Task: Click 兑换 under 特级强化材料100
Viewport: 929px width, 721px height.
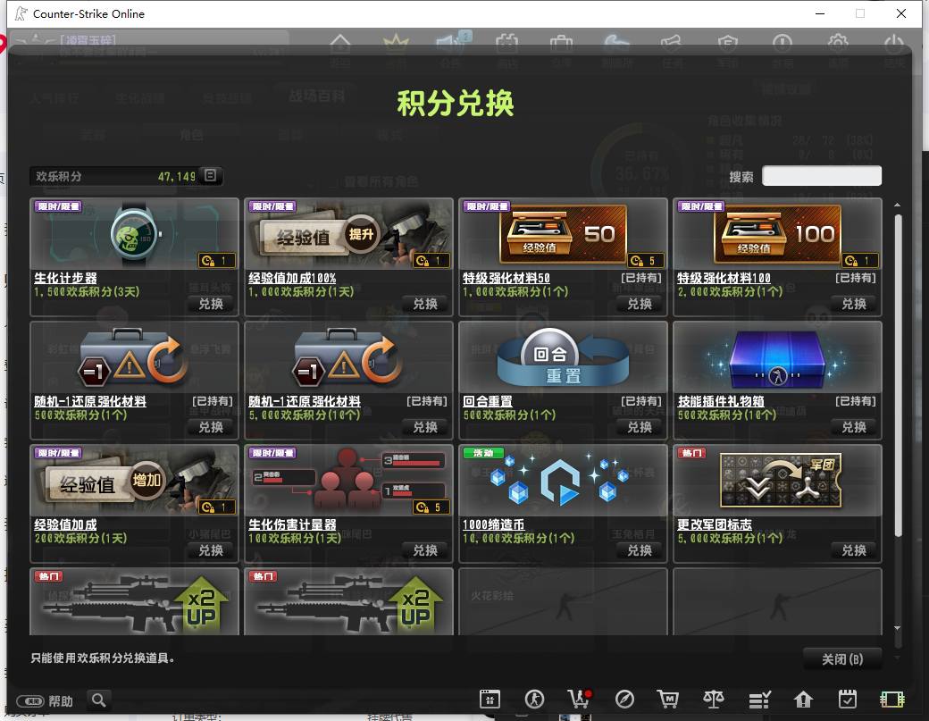Action: 854,304
